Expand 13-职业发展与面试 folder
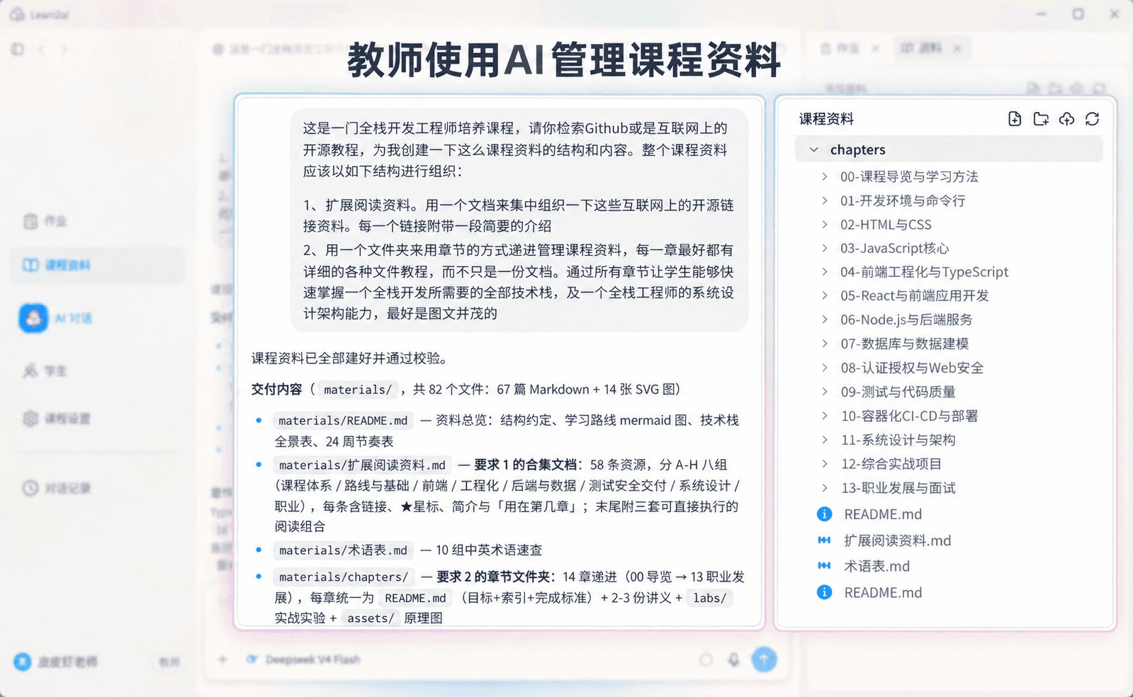The width and height of the screenshot is (1133, 697). (824, 488)
